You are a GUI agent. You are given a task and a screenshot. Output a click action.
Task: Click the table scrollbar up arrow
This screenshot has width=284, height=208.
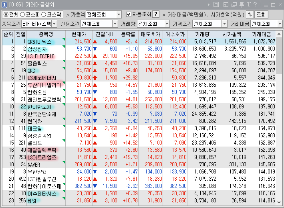pos(279,34)
